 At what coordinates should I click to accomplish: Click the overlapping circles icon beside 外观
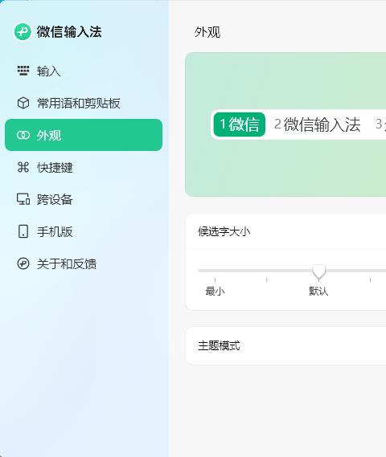tap(23, 135)
